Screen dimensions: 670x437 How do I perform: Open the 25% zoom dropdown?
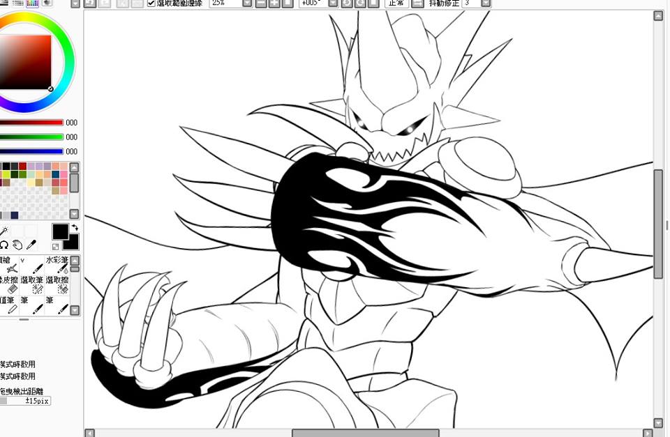click(247, 3)
